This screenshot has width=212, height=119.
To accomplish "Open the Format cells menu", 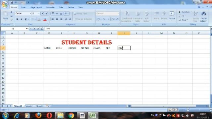I will pyautogui.click(x=172, y=16).
